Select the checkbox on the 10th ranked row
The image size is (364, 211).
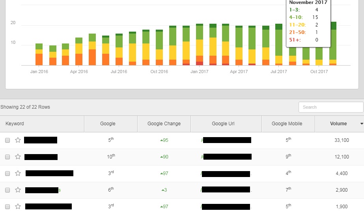point(7,157)
